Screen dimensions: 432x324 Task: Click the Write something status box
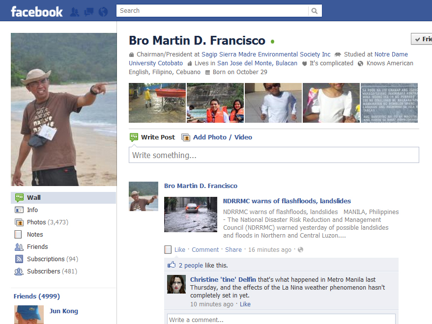pos(274,155)
